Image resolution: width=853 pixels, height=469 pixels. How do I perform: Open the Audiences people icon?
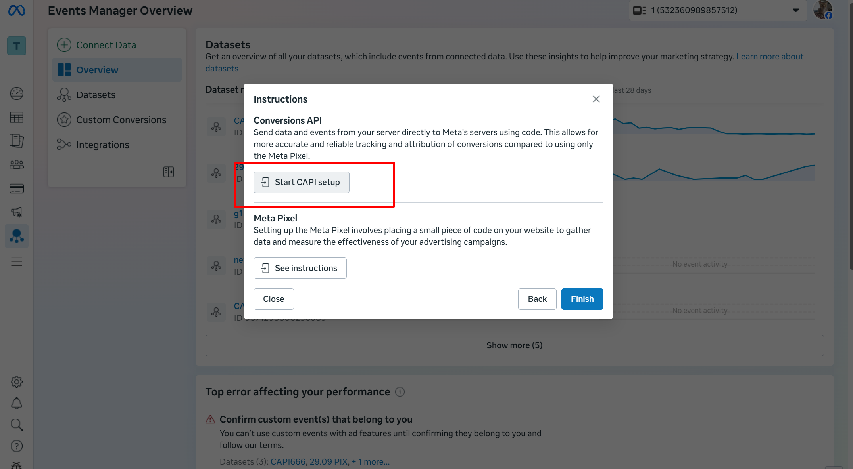point(17,165)
